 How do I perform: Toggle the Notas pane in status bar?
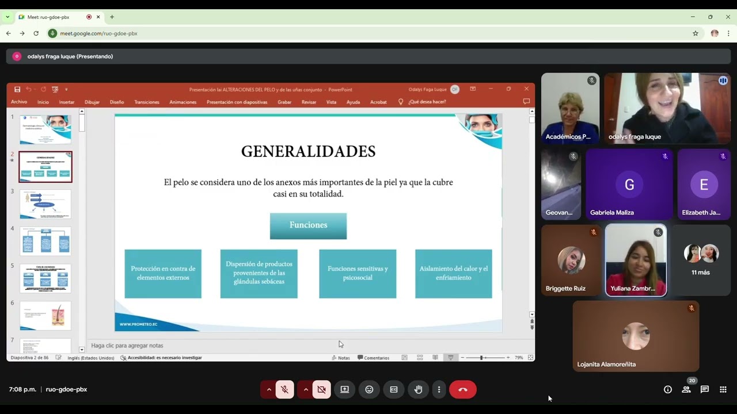(341, 358)
